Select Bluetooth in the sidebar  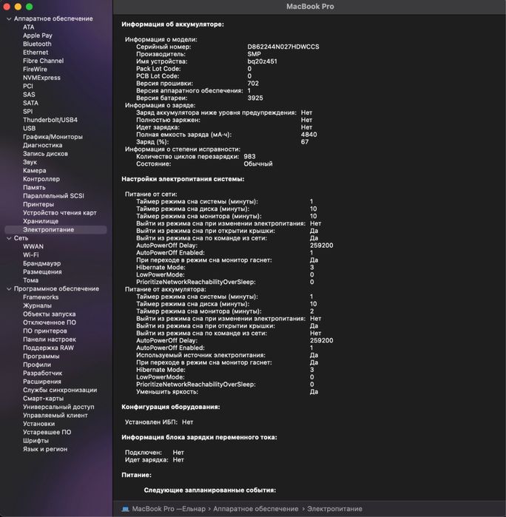tap(37, 44)
